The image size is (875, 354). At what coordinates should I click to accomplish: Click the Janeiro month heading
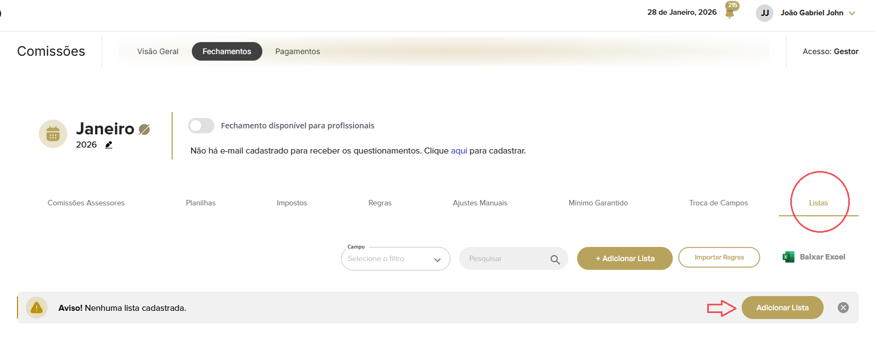(x=105, y=128)
